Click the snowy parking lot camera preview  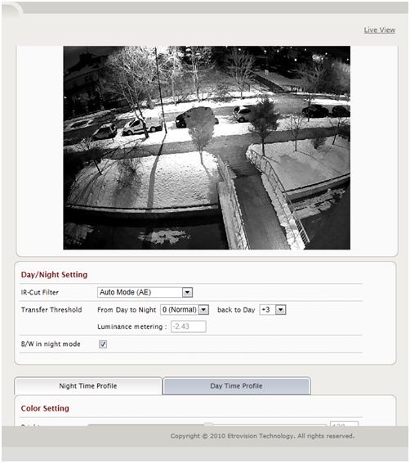point(207,147)
